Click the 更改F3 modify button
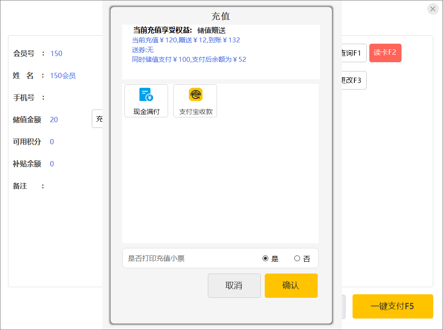This screenshot has height=330, width=443. click(x=351, y=80)
